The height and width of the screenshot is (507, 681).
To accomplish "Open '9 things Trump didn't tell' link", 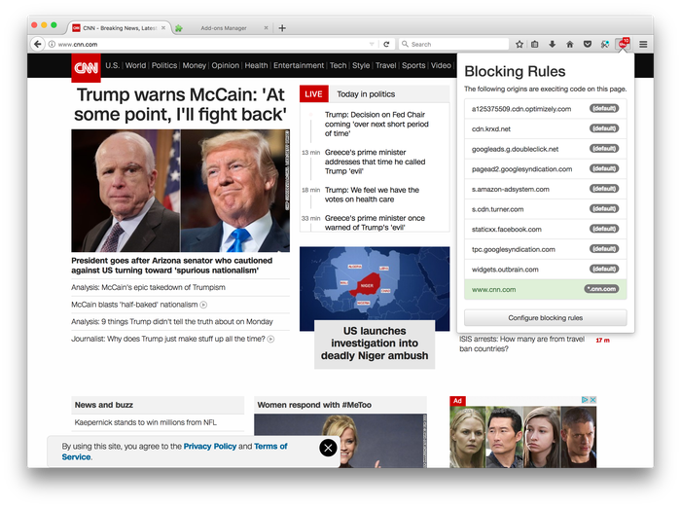I will click(x=172, y=321).
